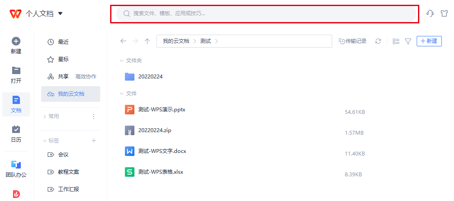
Task: Click the red app icon below 团队办公
Action: [x=16, y=194]
